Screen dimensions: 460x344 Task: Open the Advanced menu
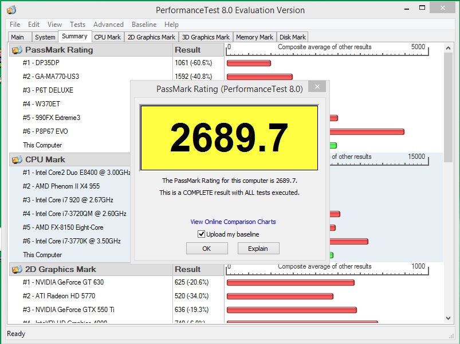point(108,25)
